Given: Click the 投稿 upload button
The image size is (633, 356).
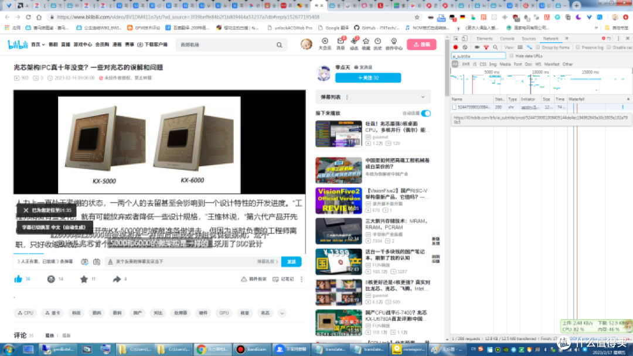Looking at the screenshot, I should tap(421, 44).
